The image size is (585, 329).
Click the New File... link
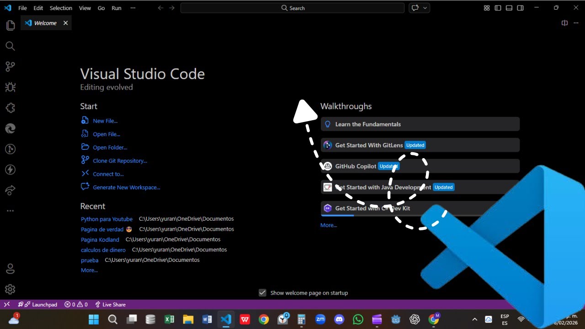(x=105, y=121)
